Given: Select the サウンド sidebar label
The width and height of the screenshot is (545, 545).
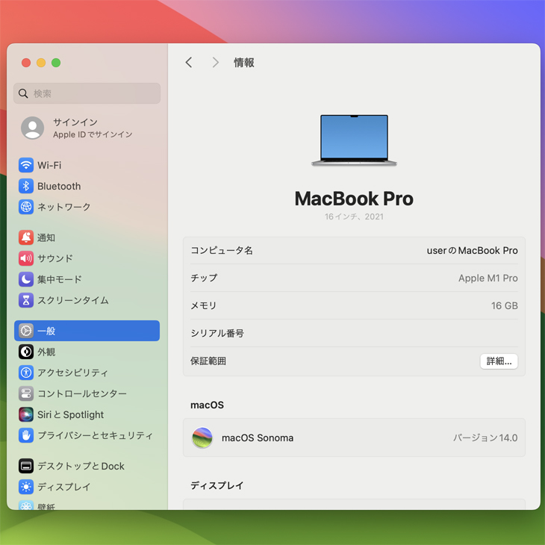Looking at the screenshot, I should click(x=55, y=258).
